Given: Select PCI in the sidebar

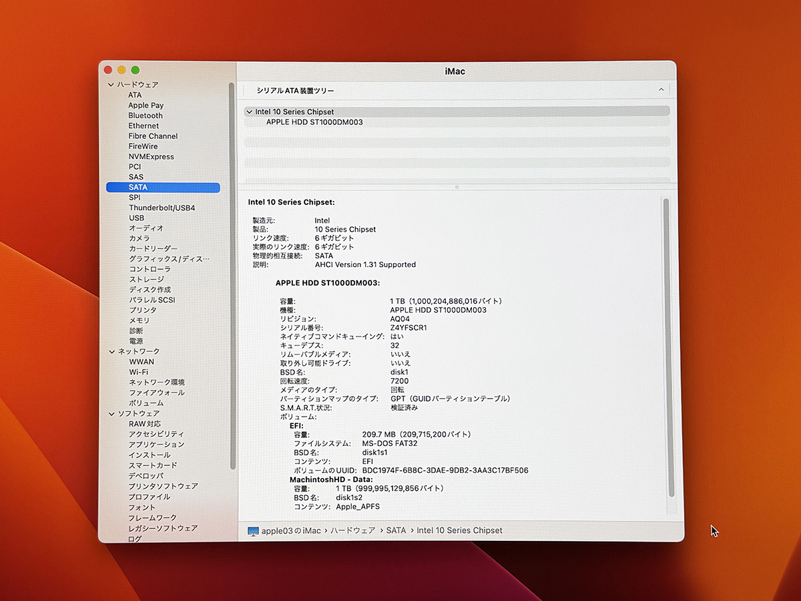Looking at the screenshot, I should pyautogui.click(x=135, y=167).
